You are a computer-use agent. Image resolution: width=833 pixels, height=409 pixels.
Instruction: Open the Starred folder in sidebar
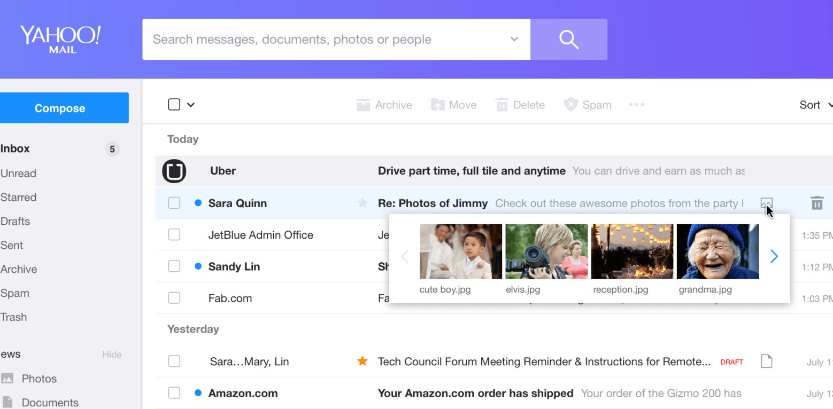click(x=19, y=198)
